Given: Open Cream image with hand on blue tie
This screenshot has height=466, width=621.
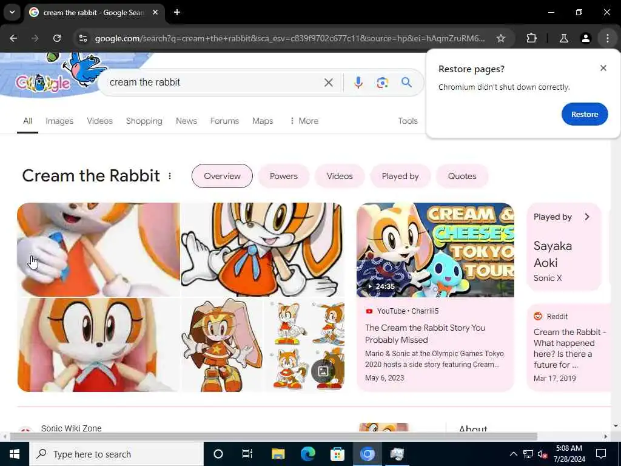Looking at the screenshot, I should point(98,249).
